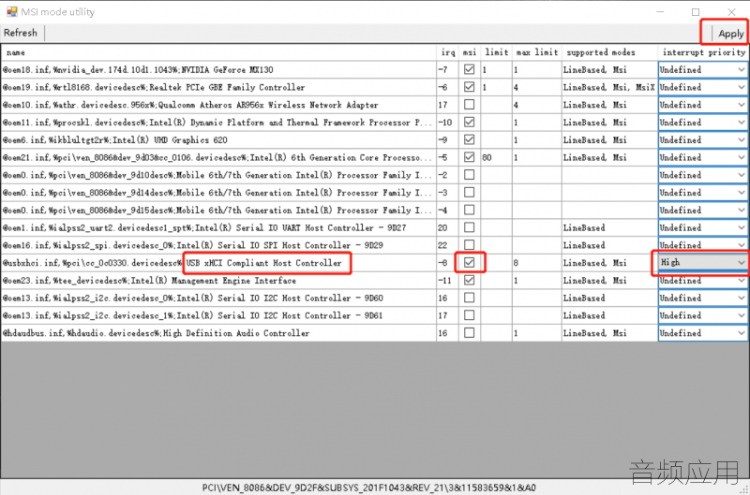Open priority dropdown for I2C Host Controller 9D60
Screen dimensions: 750x495
click(702, 298)
